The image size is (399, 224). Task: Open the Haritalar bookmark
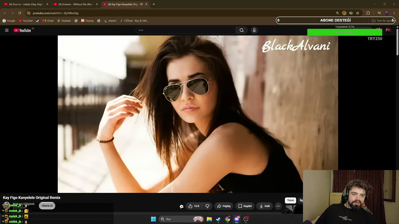click(x=64, y=21)
